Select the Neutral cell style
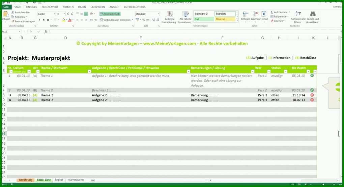 [225, 19]
